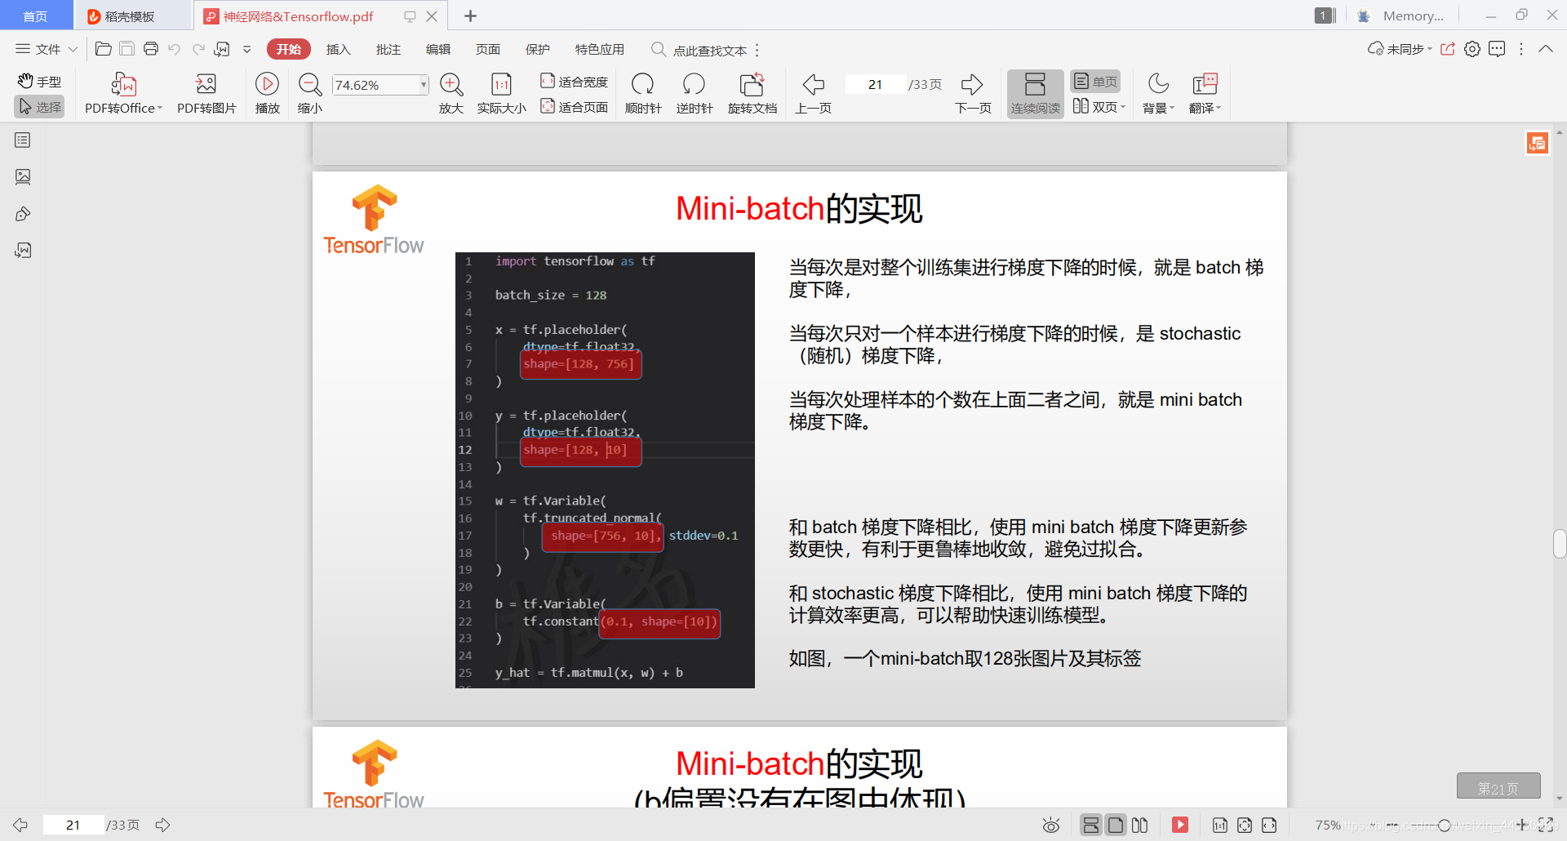
Task: Switch to single page layout
Action: (x=1095, y=82)
